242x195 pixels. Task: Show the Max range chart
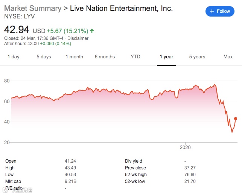coord(228,57)
